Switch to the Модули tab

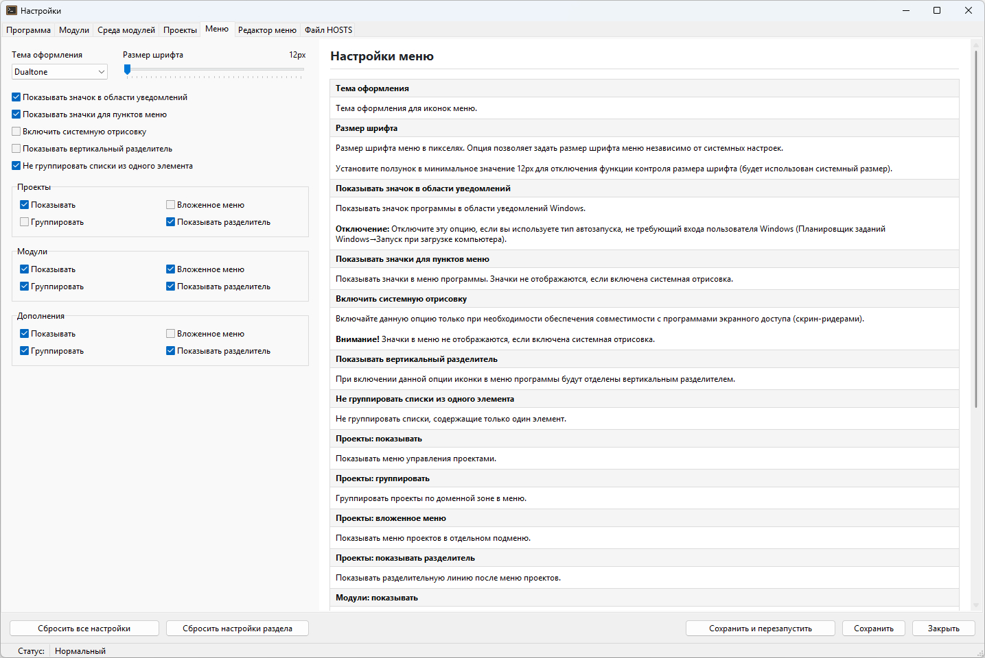tap(74, 30)
